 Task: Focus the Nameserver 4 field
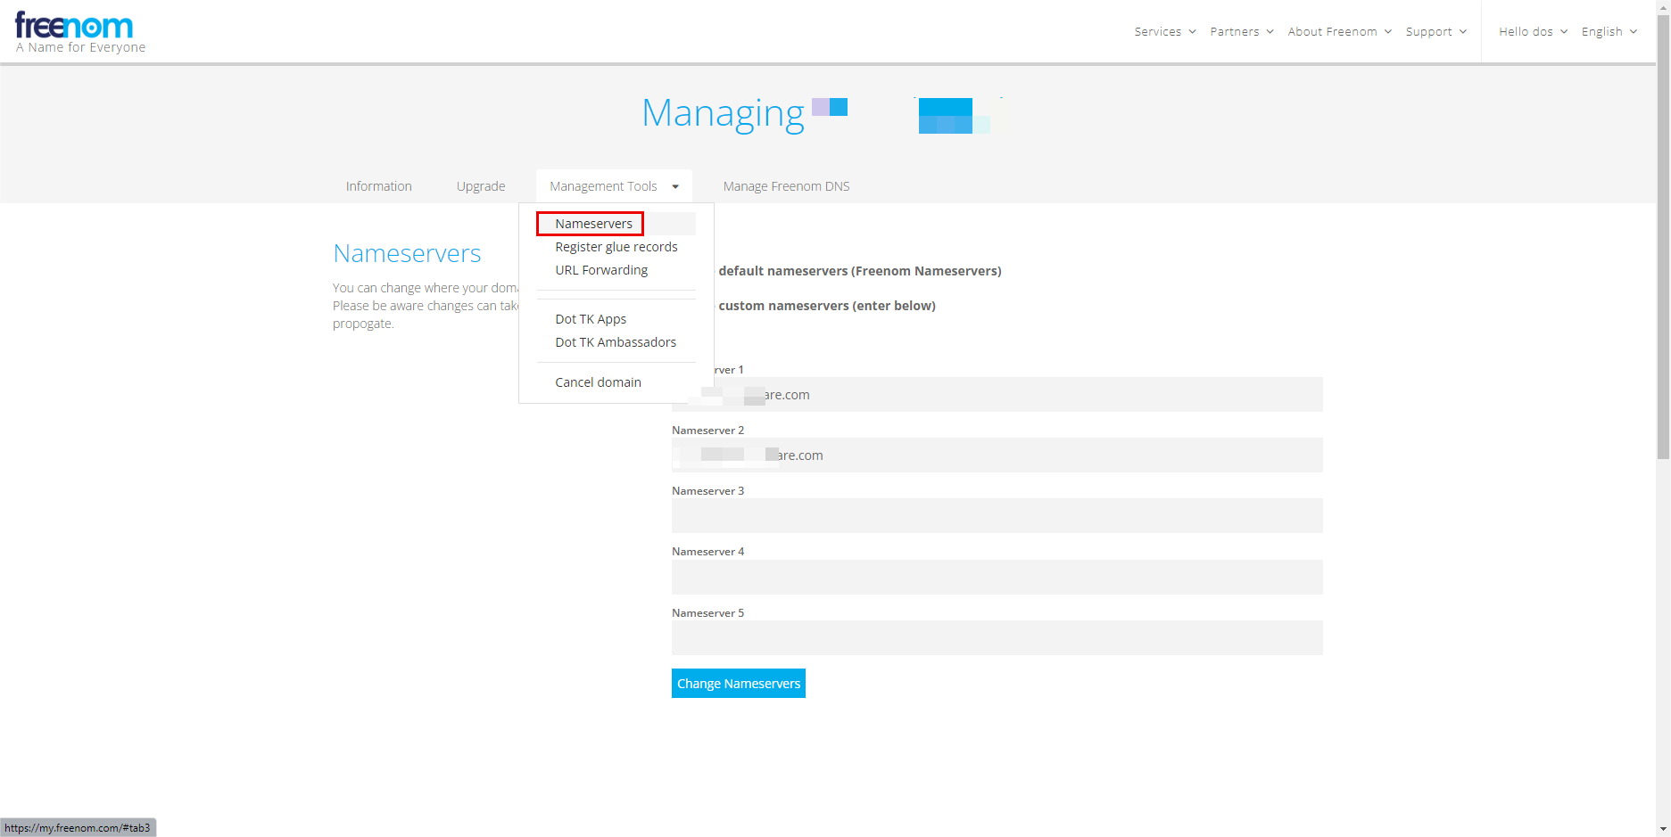(997, 577)
